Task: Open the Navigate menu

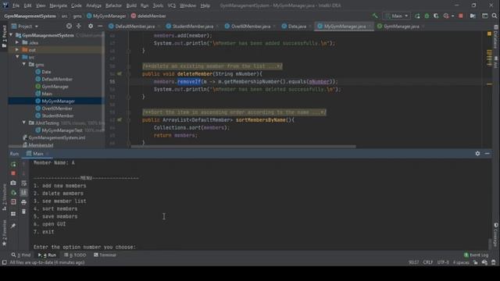Action: click(59, 5)
